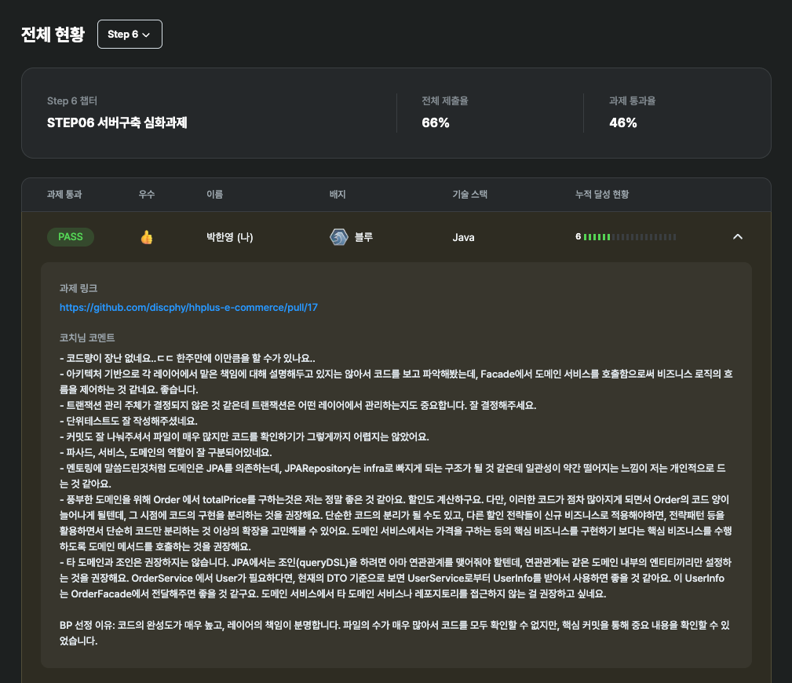The width and height of the screenshot is (792, 683).
Task: Click the 블루 badge label
Action: tap(363, 237)
